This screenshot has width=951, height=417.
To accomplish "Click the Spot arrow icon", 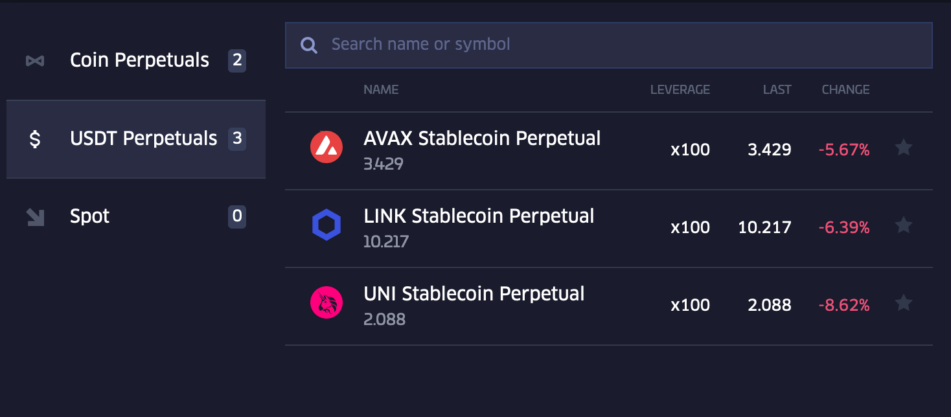I will [35, 216].
